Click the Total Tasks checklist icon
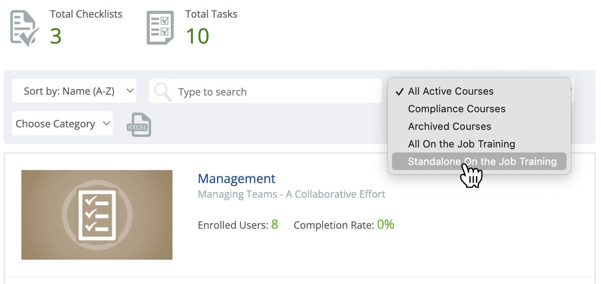The image size is (601, 284). click(x=159, y=27)
